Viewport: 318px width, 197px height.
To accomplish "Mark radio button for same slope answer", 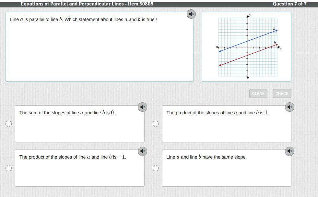I will [x=156, y=168].
